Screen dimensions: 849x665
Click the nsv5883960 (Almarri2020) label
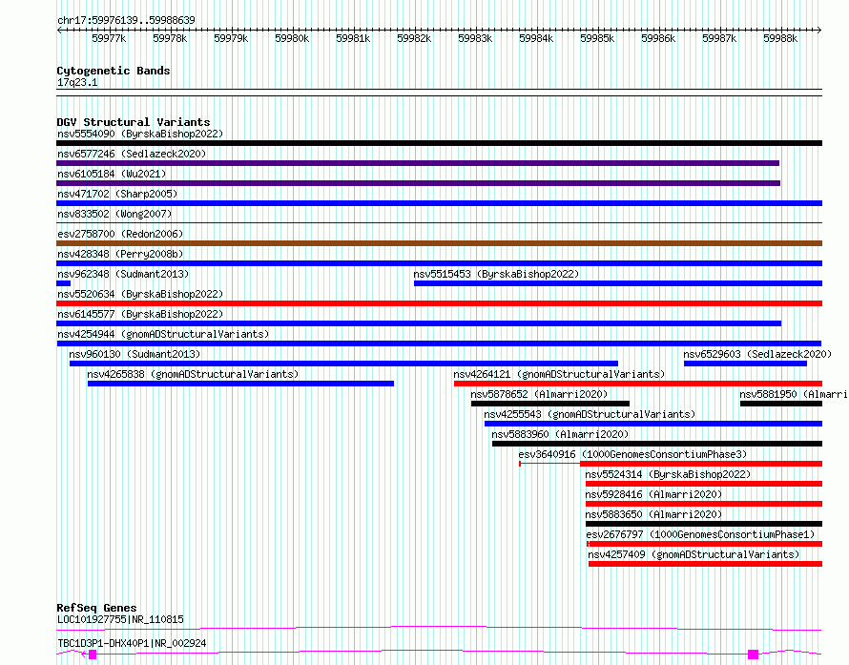pos(560,434)
